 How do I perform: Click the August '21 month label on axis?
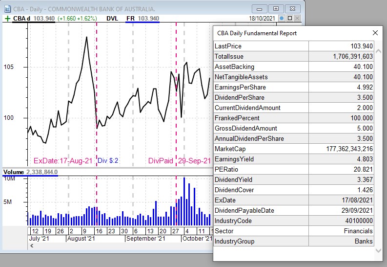click(x=81, y=239)
